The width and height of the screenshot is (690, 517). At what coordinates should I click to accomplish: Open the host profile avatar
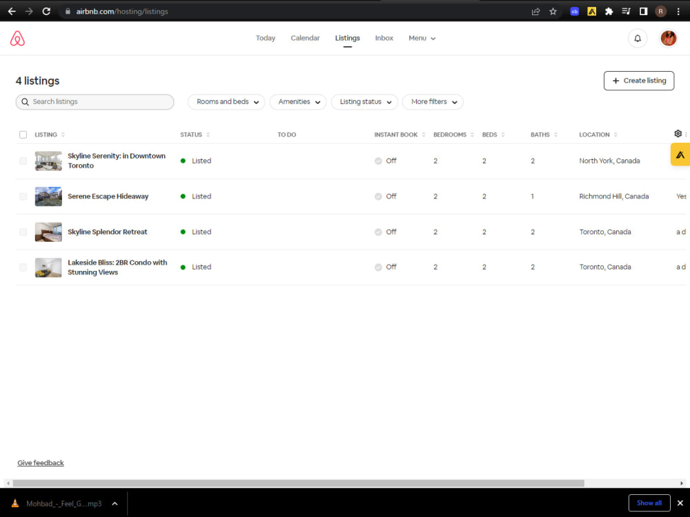pyautogui.click(x=668, y=38)
